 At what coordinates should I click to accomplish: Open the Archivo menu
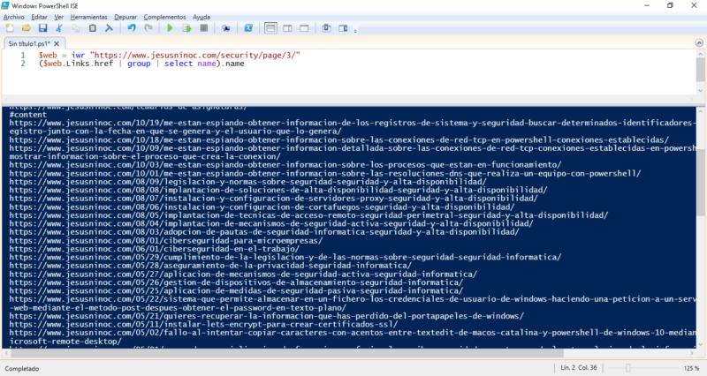pos(14,17)
